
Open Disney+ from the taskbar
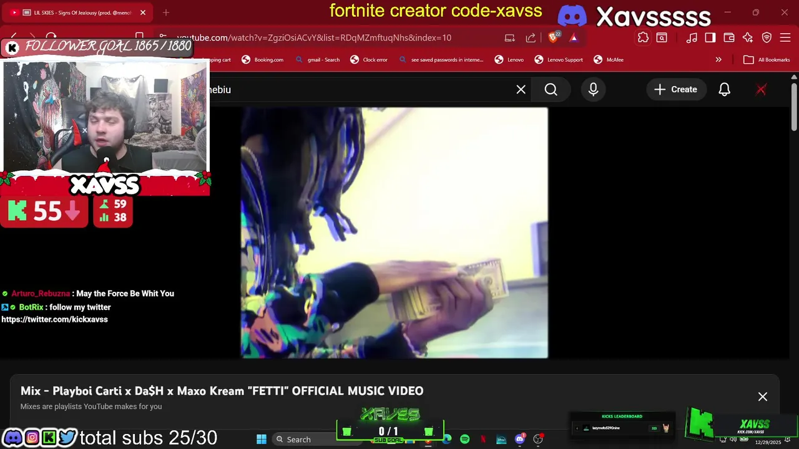point(501,440)
